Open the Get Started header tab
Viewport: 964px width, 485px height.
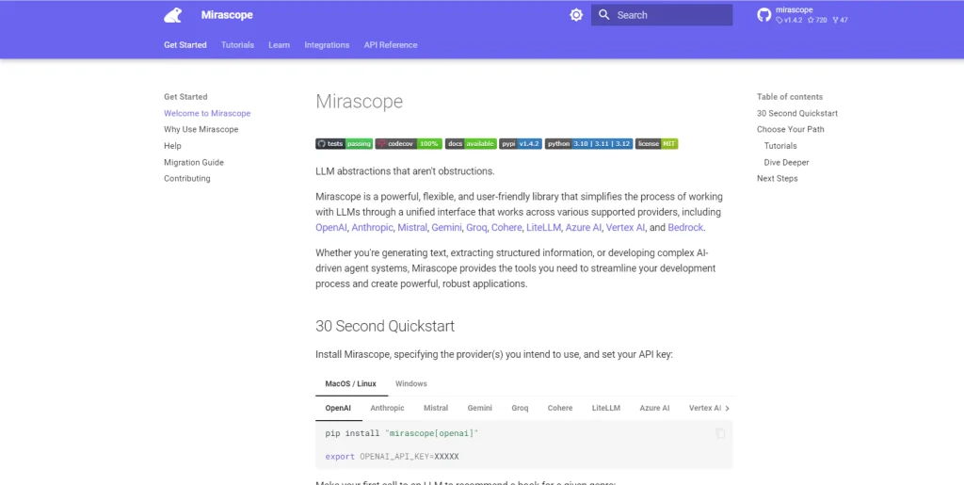pyautogui.click(x=185, y=45)
